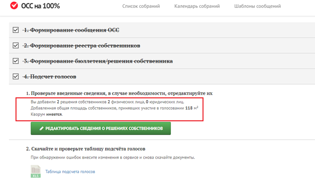Toggle checkbox for step 3 бюллетеня/решения собственника
The image size is (315, 178).
click(16, 61)
